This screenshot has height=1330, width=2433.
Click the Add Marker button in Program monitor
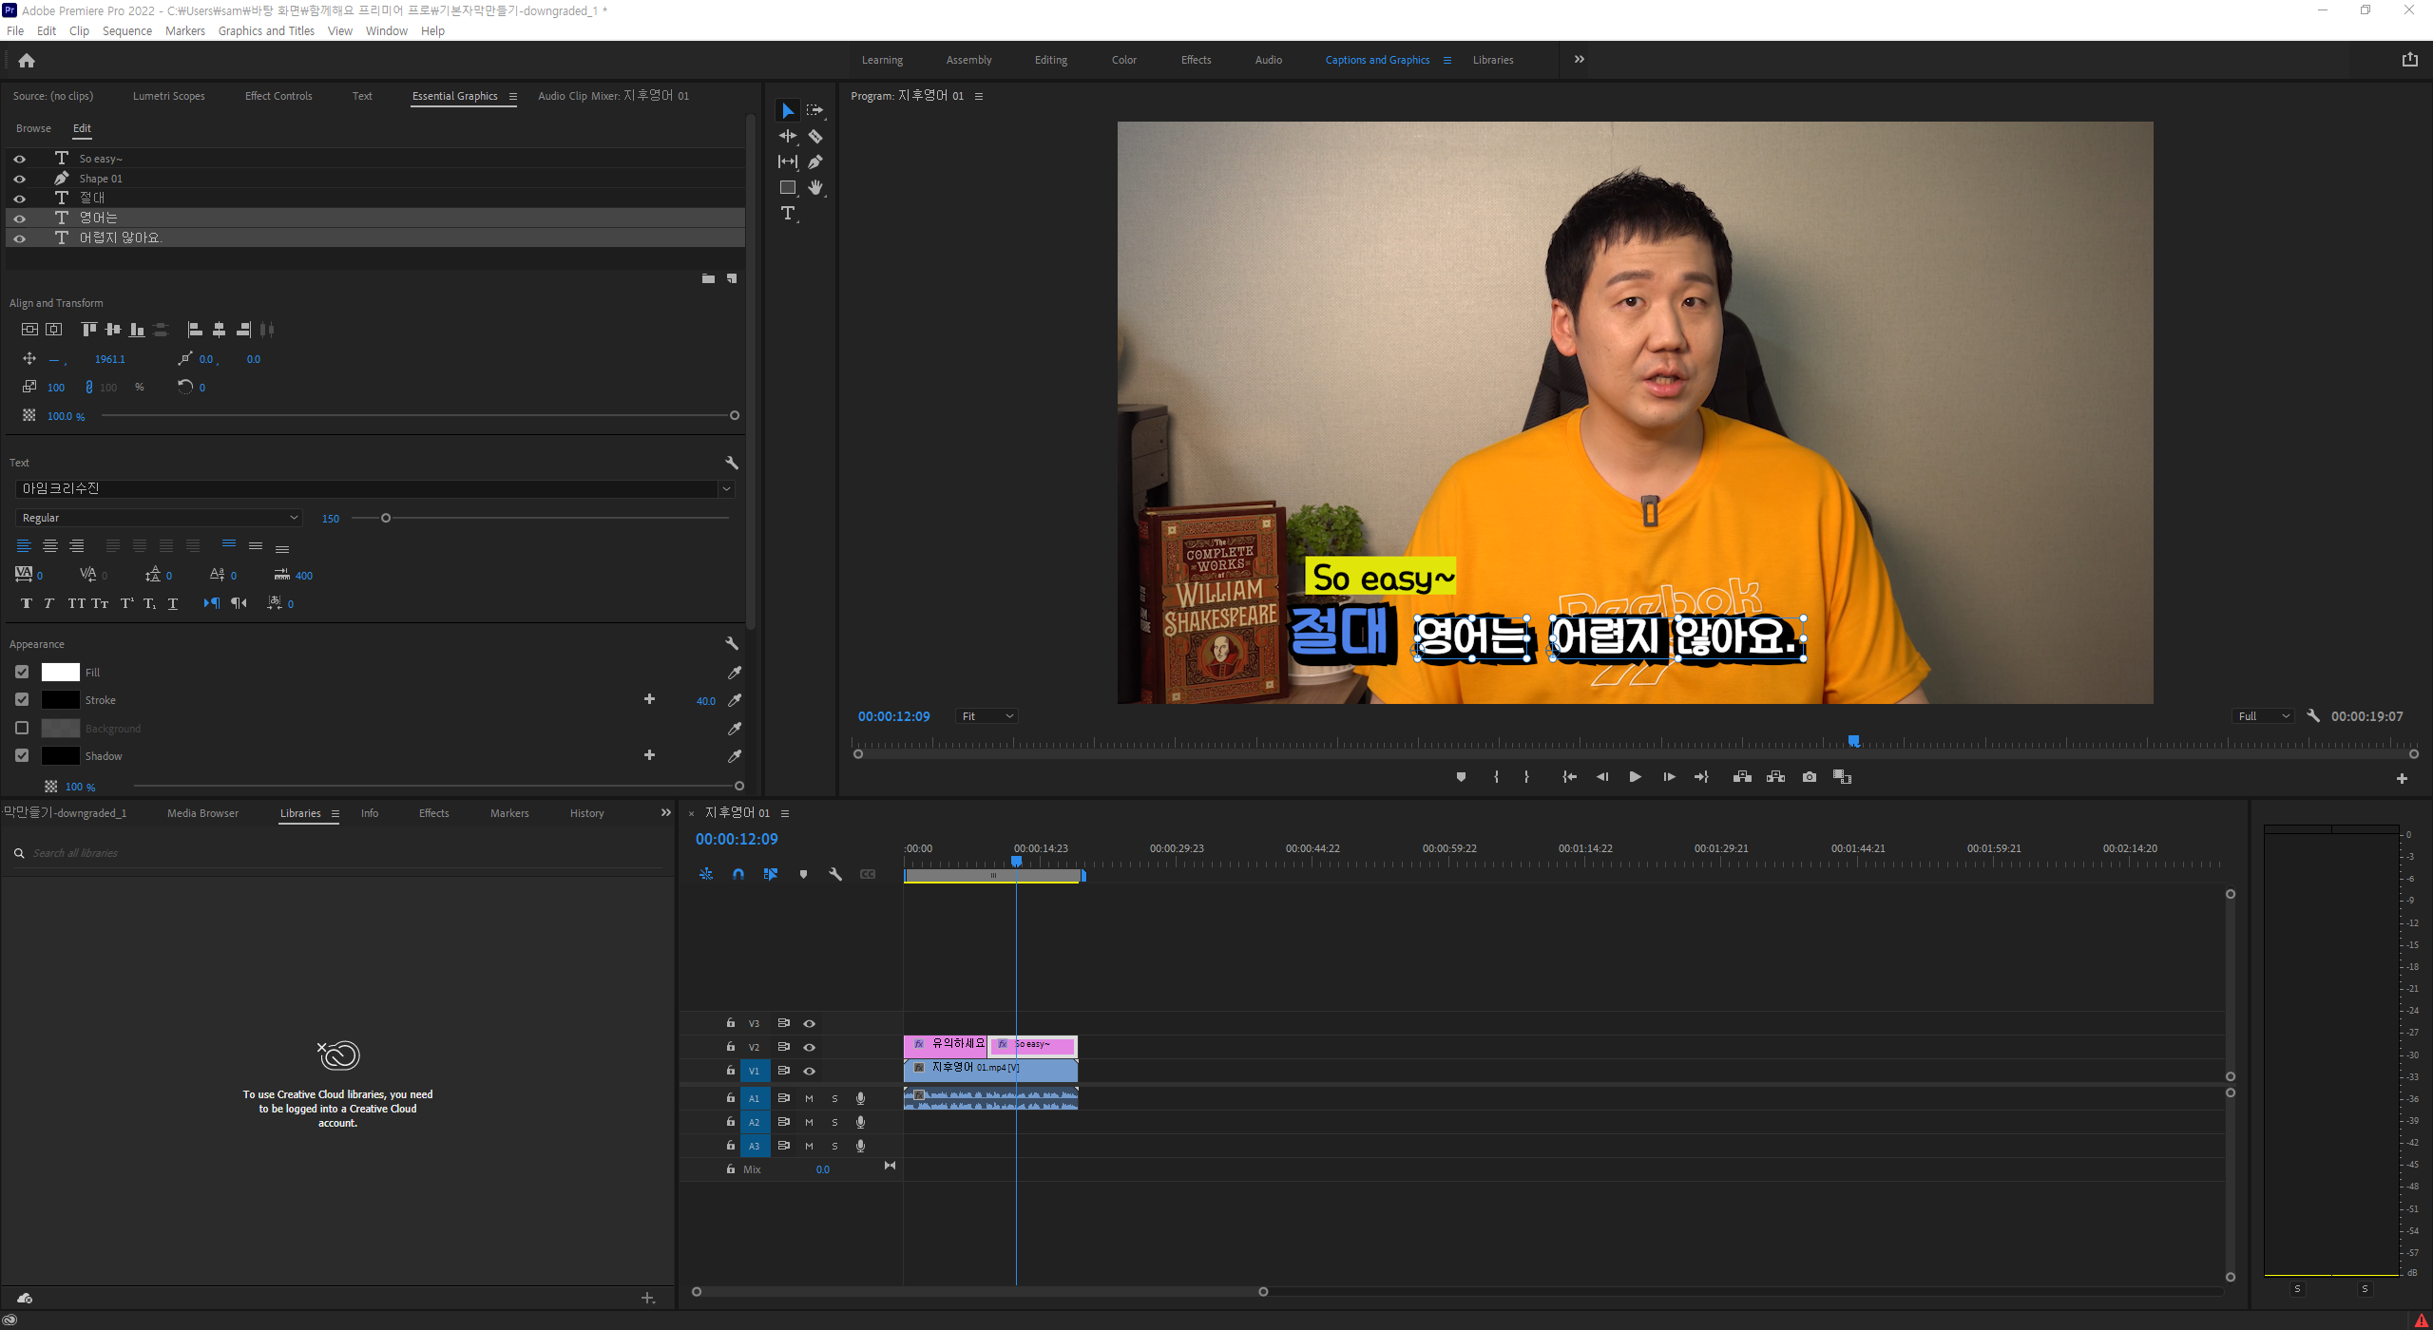tap(1461, 777)
